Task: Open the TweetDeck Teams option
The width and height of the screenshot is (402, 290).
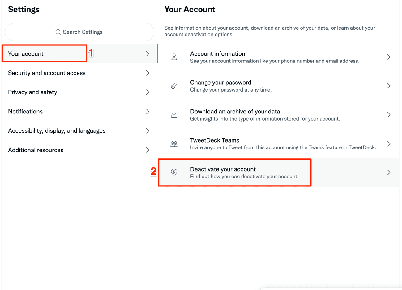Action: pos(215,140)
